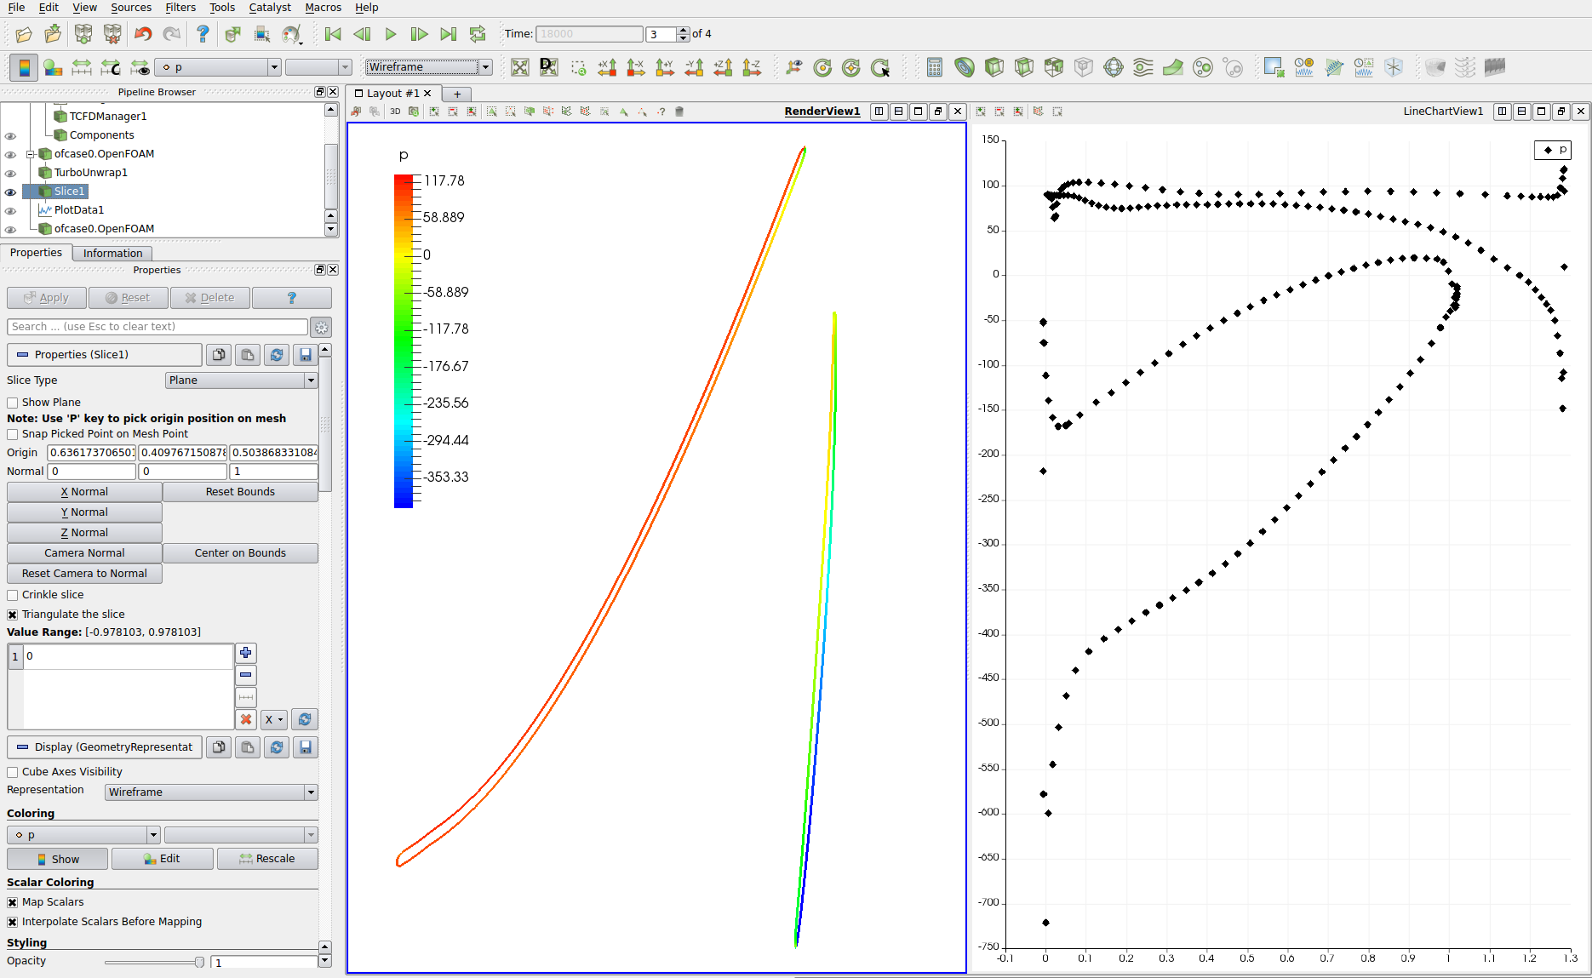Open the Filters menu
This screenshot has width=1592, height=978.
pos(180,8)
